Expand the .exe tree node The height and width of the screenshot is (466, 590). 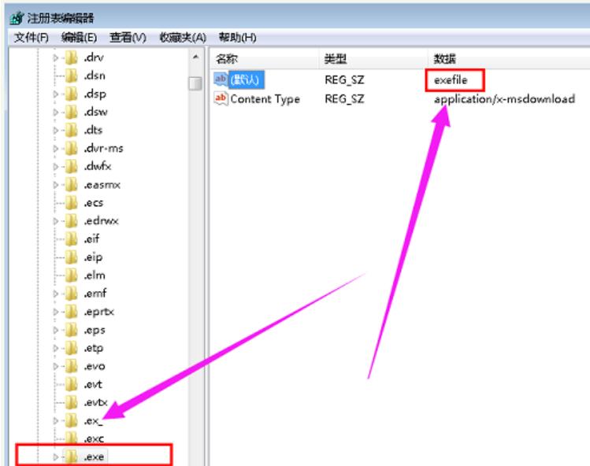[55, 457]
